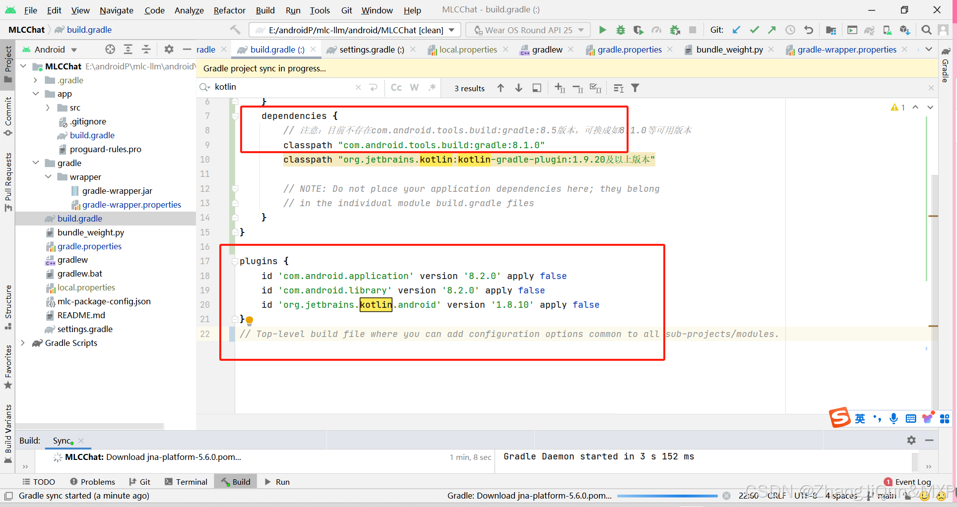
Task: Toggle the Structure tool window sidebar button
Action: pyautogui.click(x=8, y=307)
